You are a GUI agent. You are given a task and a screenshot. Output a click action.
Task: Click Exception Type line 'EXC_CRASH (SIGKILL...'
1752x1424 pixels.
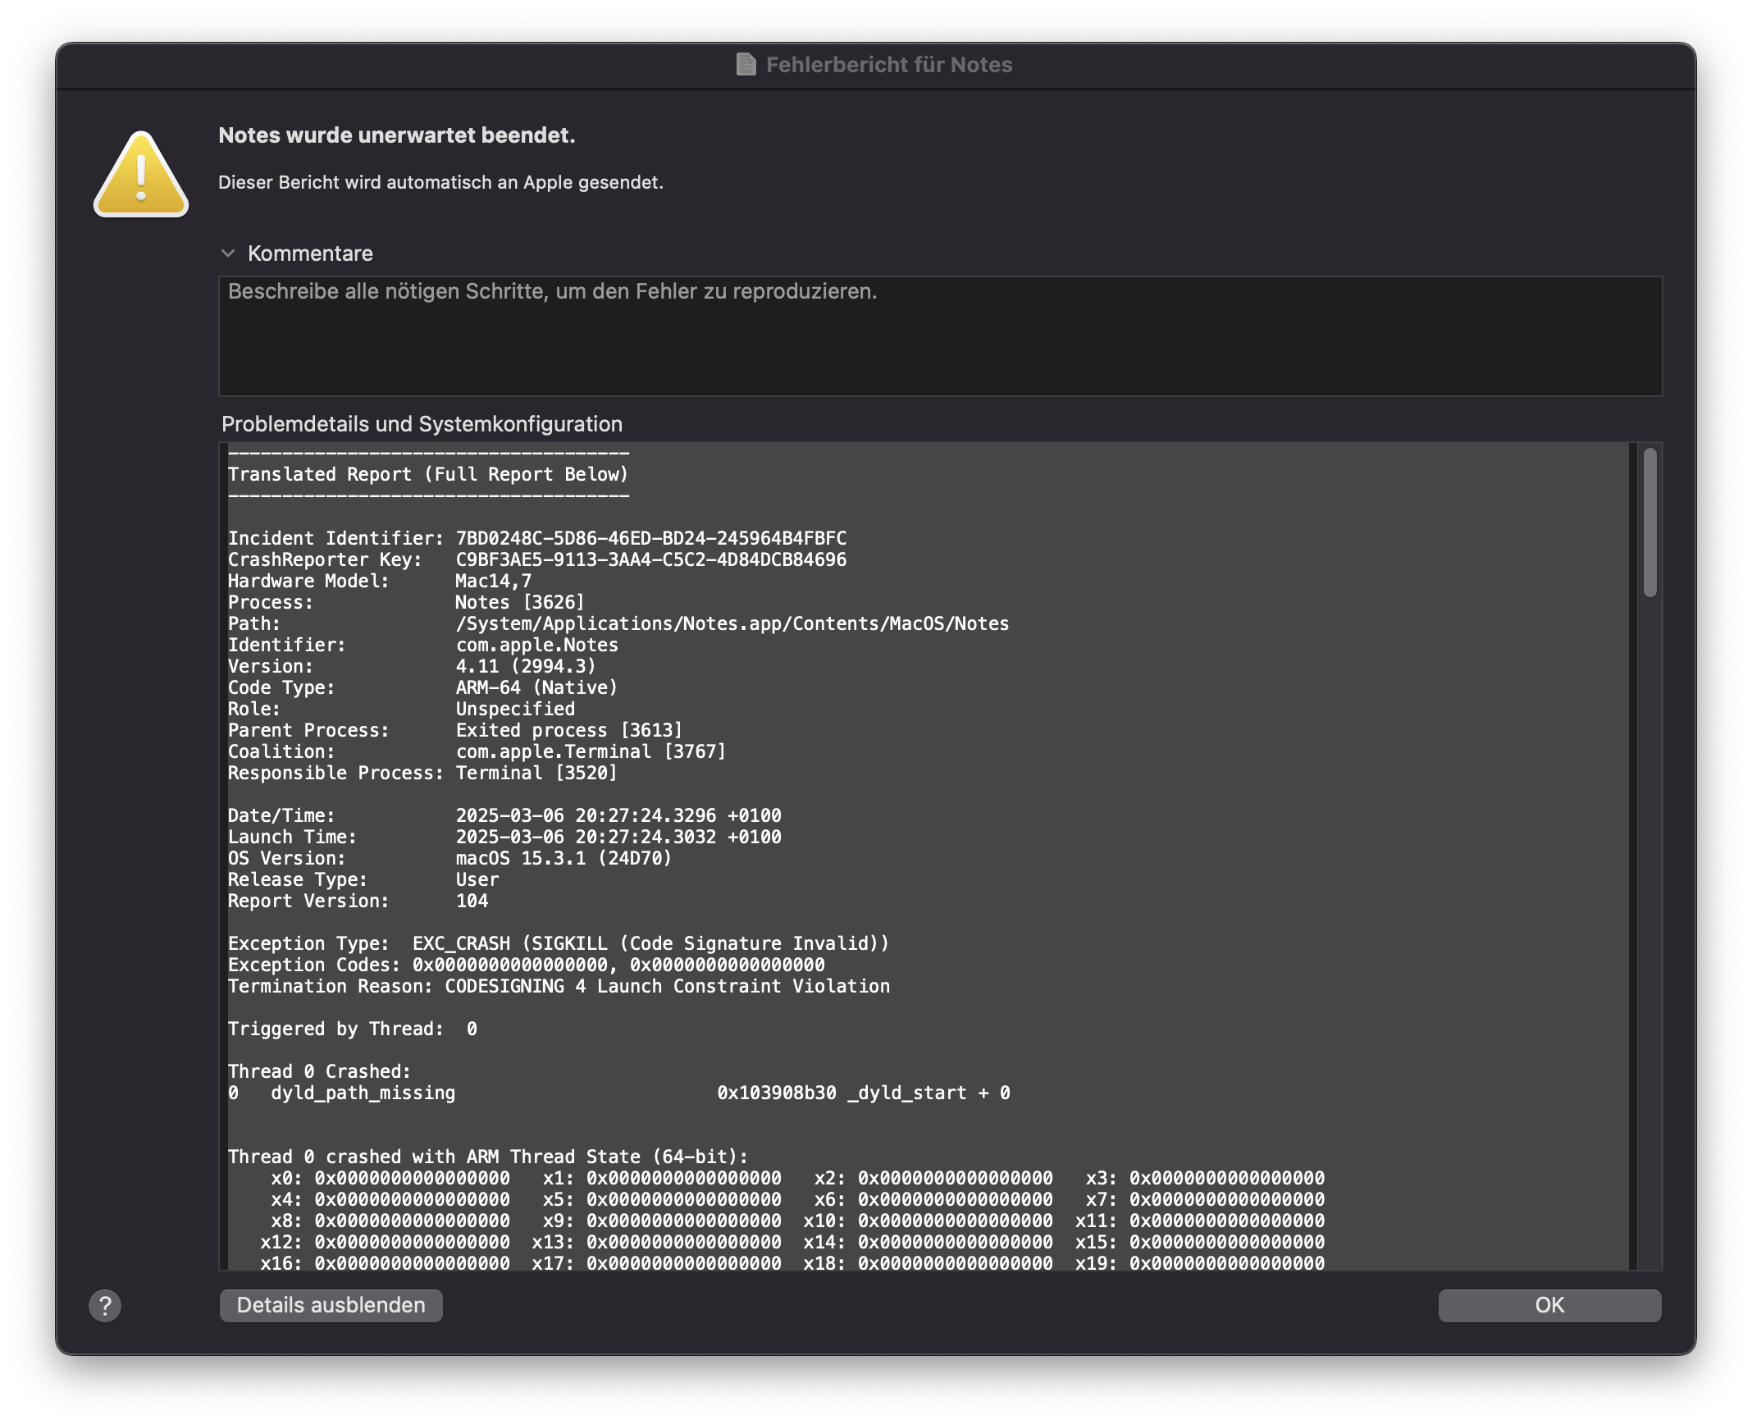pyautogui.click(x=559, y=943)
